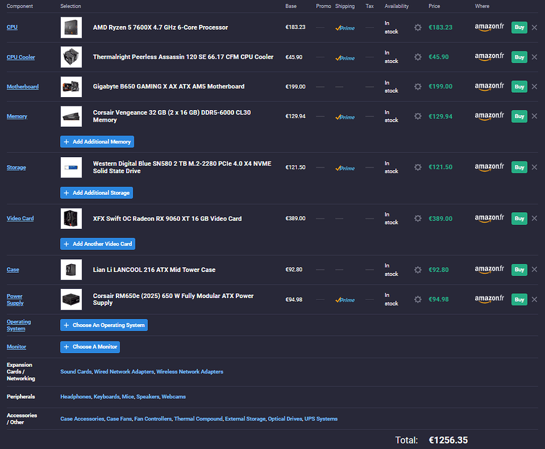Click the Prime shipping badge on CPU row
The width and height of the screenshot is (545, 449).
[345, 28]
